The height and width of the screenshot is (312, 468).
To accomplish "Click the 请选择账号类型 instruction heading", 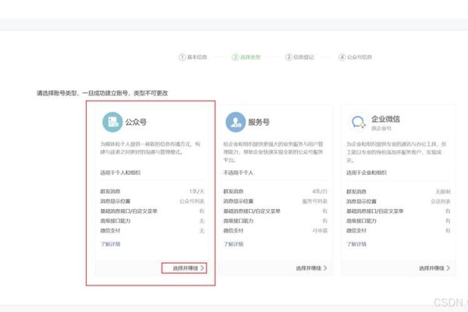I will click(102, 93).
